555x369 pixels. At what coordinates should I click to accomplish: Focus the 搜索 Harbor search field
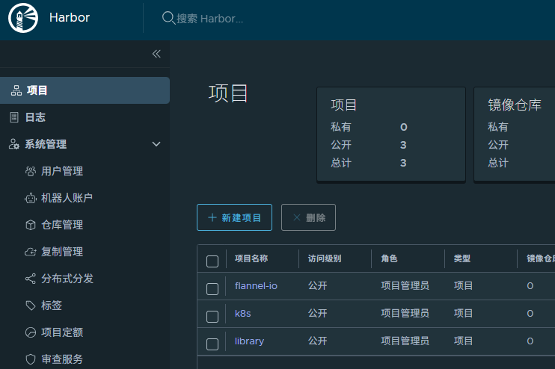tap(209, 19)
